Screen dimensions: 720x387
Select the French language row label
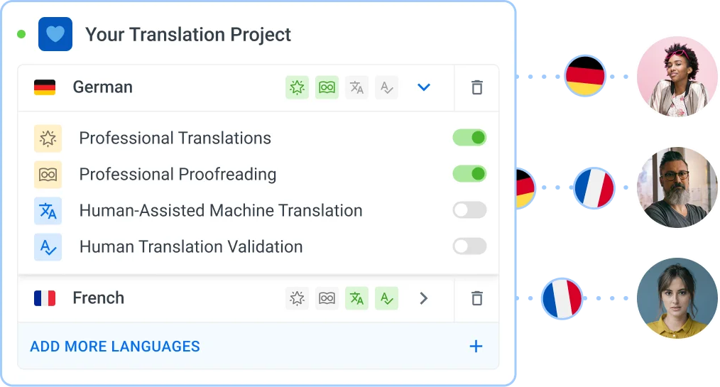pos(98,298)
